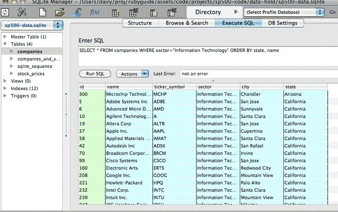
Task: Open the user-defined functions f(x) icon
Action: pyautogui.click(x=95, y=12)
